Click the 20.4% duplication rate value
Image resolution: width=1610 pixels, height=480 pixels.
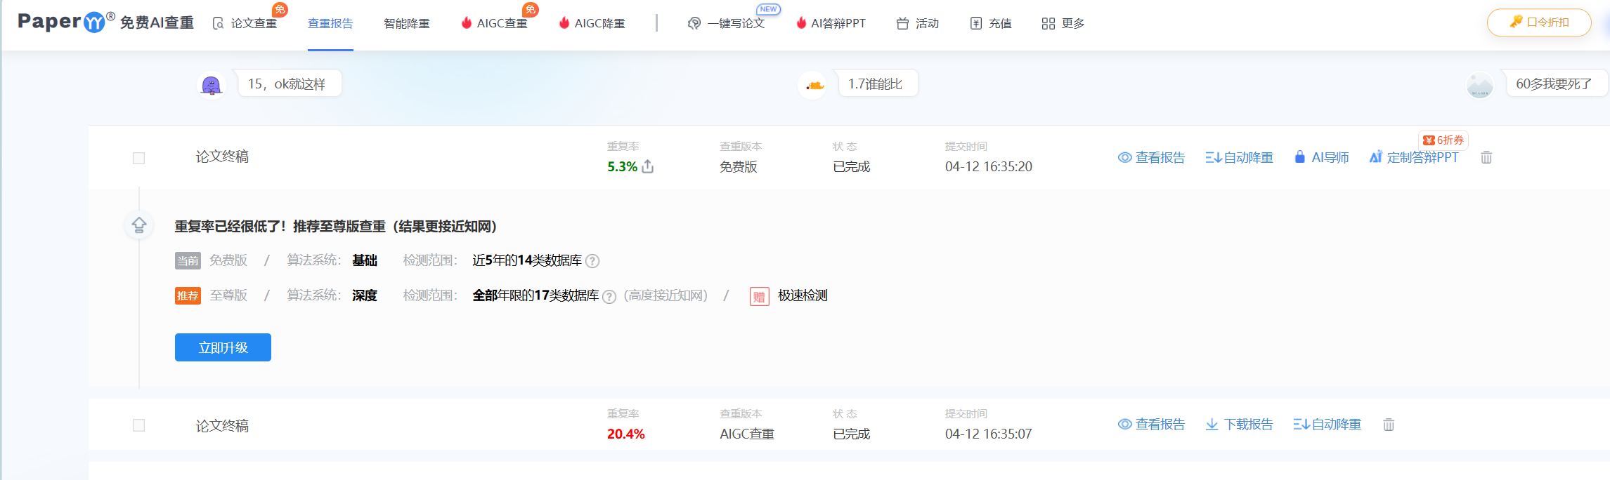click(x=625, y=434)
